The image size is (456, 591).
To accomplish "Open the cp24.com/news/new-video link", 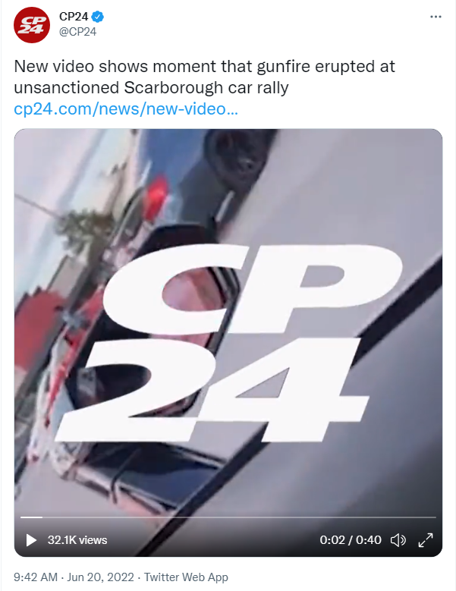I will (x=126, y=109).
